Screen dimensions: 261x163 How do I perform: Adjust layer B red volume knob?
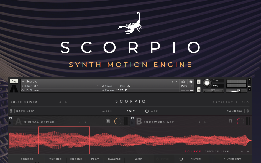coord(240,121)
